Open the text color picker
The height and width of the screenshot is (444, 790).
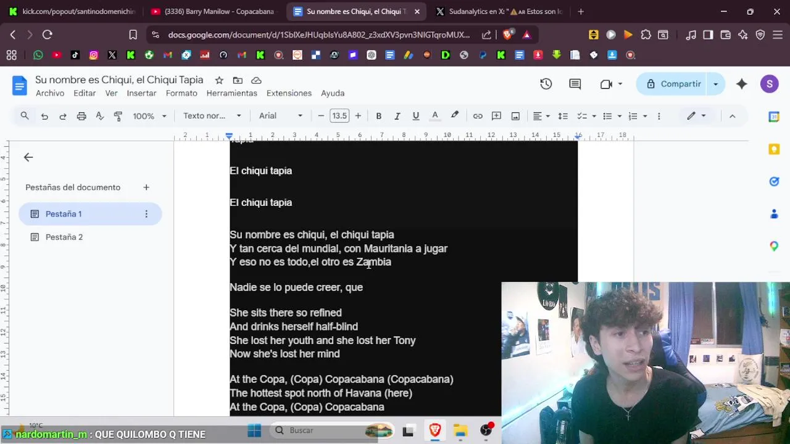point(435,116)
